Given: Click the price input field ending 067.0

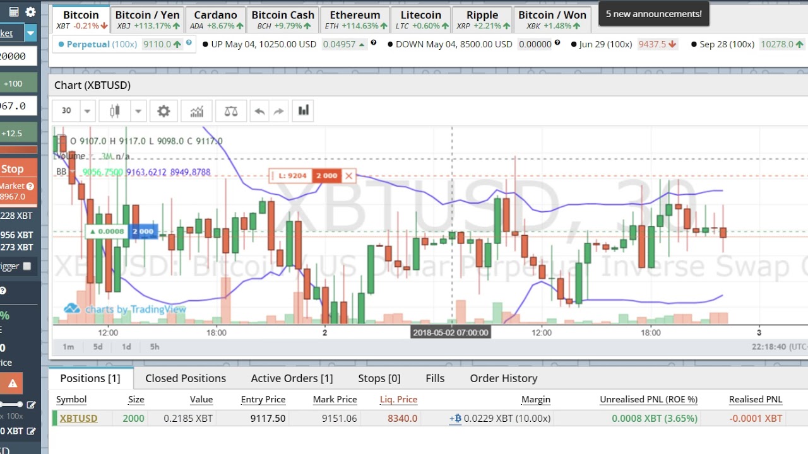Looking at the screenshot, I should click(x=18, y=106).
